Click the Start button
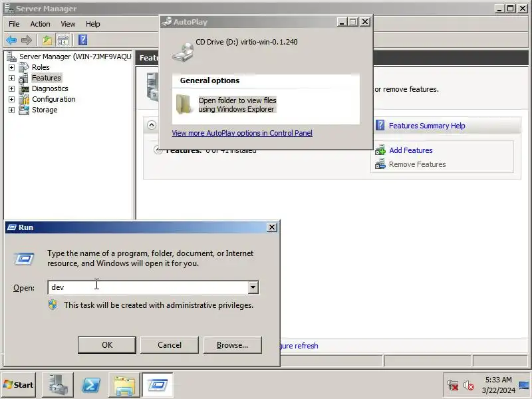The height and width of the screenshot is (399, 532). [19, 385]
